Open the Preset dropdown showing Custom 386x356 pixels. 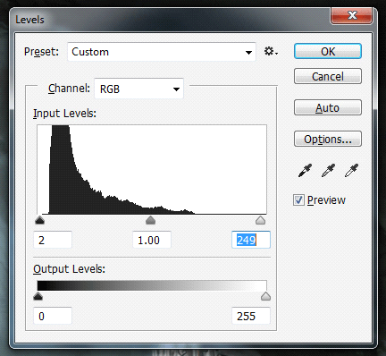[x=162, y=52]
